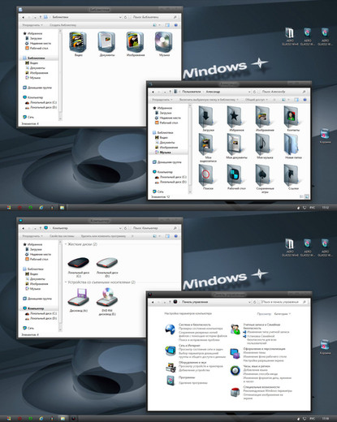
Task: Go back in the Александр window
Action: pyautogui.click(x=153, y=92)
